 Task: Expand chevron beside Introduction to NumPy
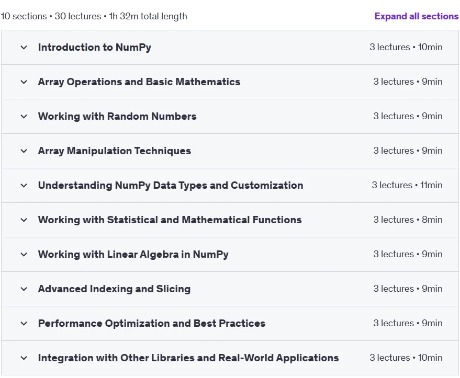[x=24, y=48]
